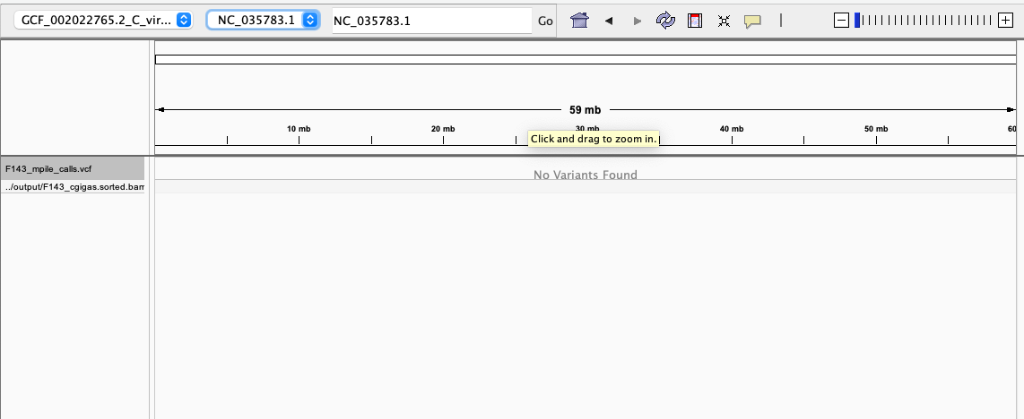Image resolution: width=1024 pixels, height=419 pixels.
Task: Refresh the display with the circular arrows icon
Action: (665, 21)
